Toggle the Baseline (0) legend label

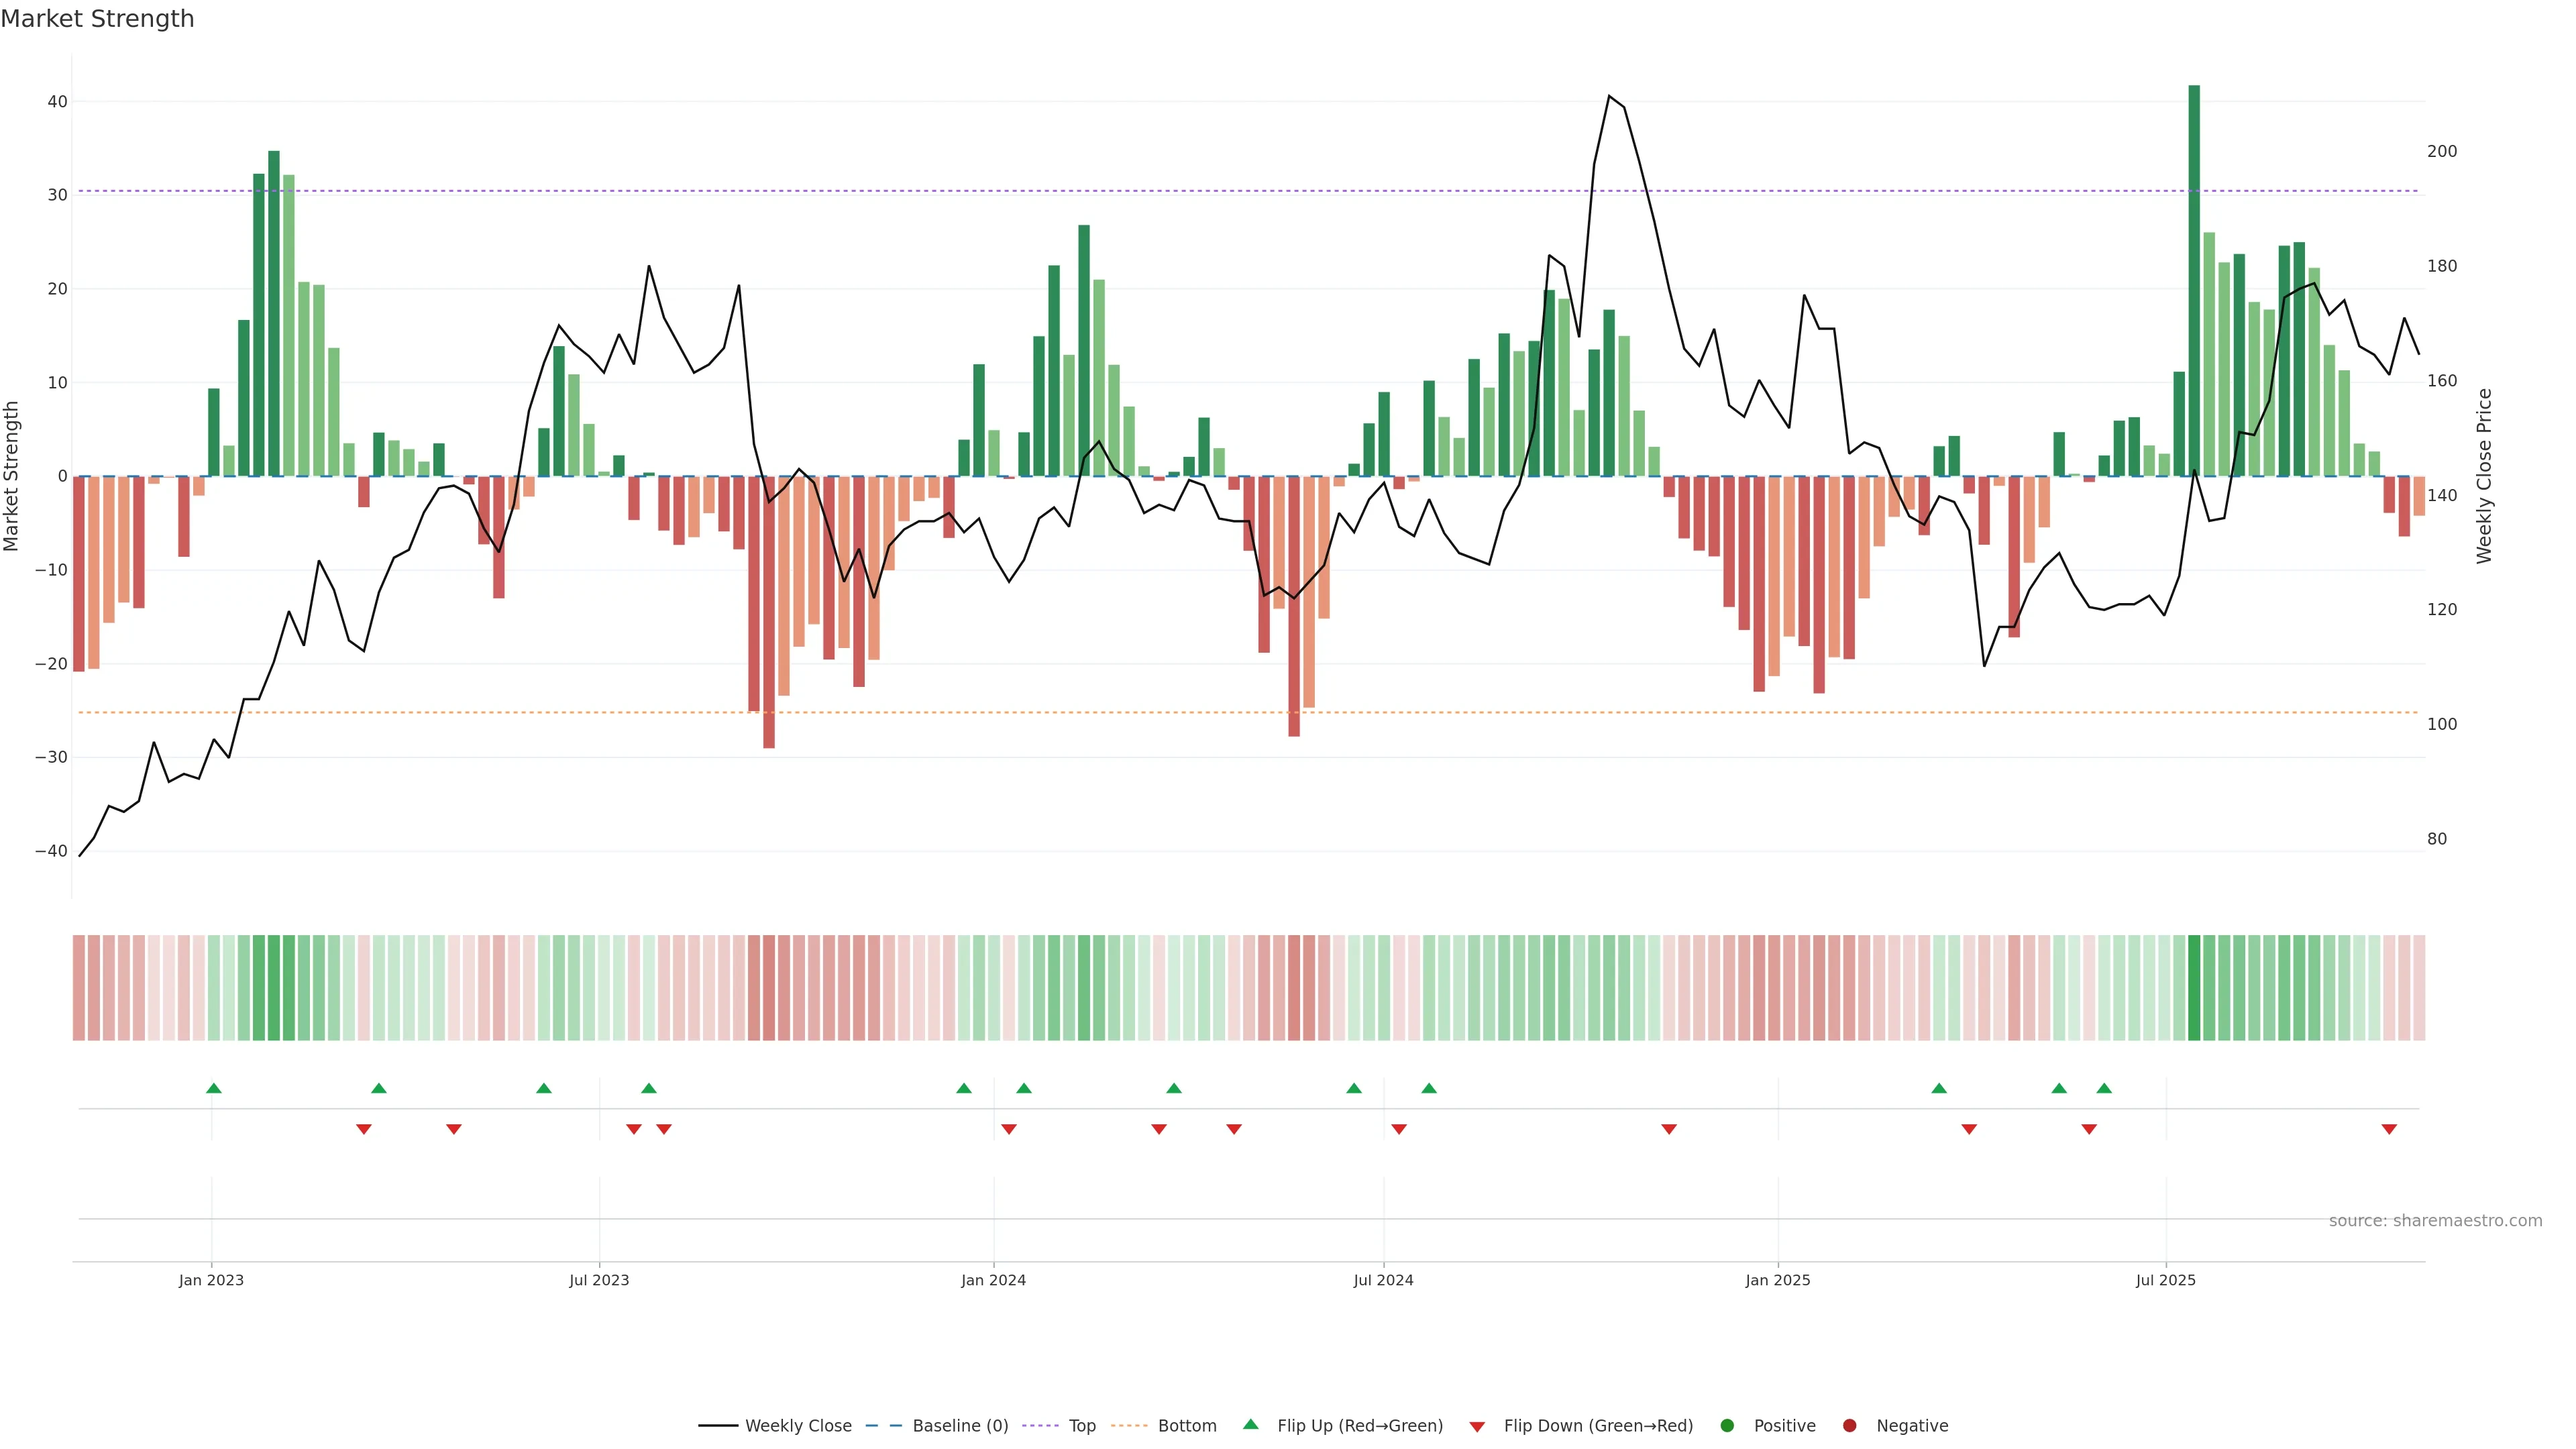(x=960, y=1426)
